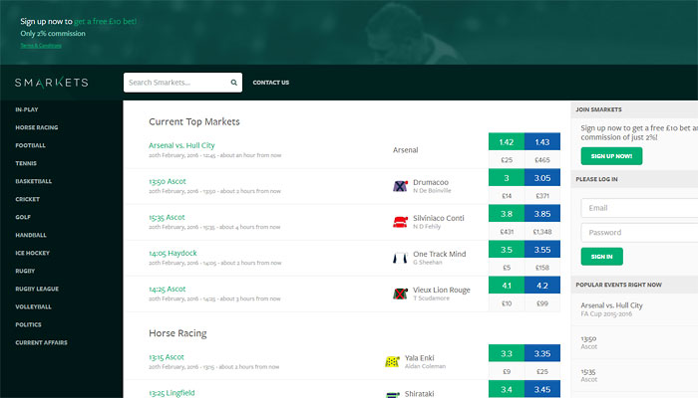Open Volleyball category
This screenshot has height=398, width=698.
tap(33, 306)
